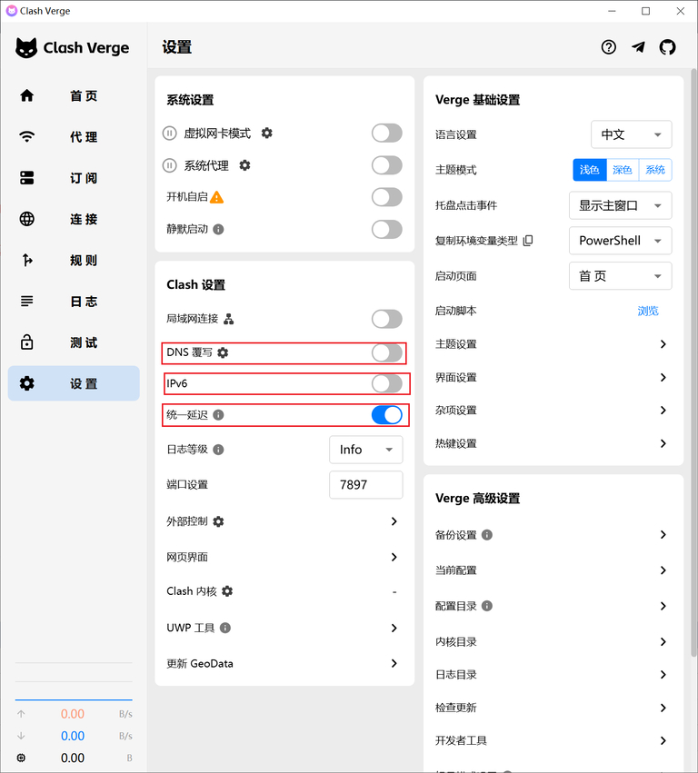The image size is (698, 773).
Task: Click the 浏览 link for 启动脚本
Action: [648, 311]
